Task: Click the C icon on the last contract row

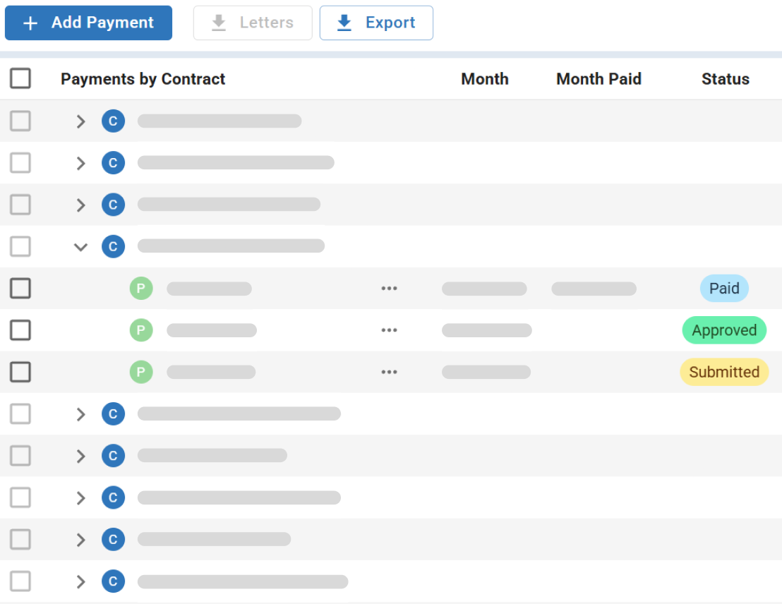Action: (x=113, y=581)
